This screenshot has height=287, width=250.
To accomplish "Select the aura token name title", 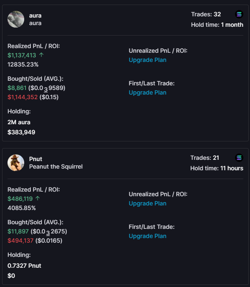I will (x=35, y=15).
